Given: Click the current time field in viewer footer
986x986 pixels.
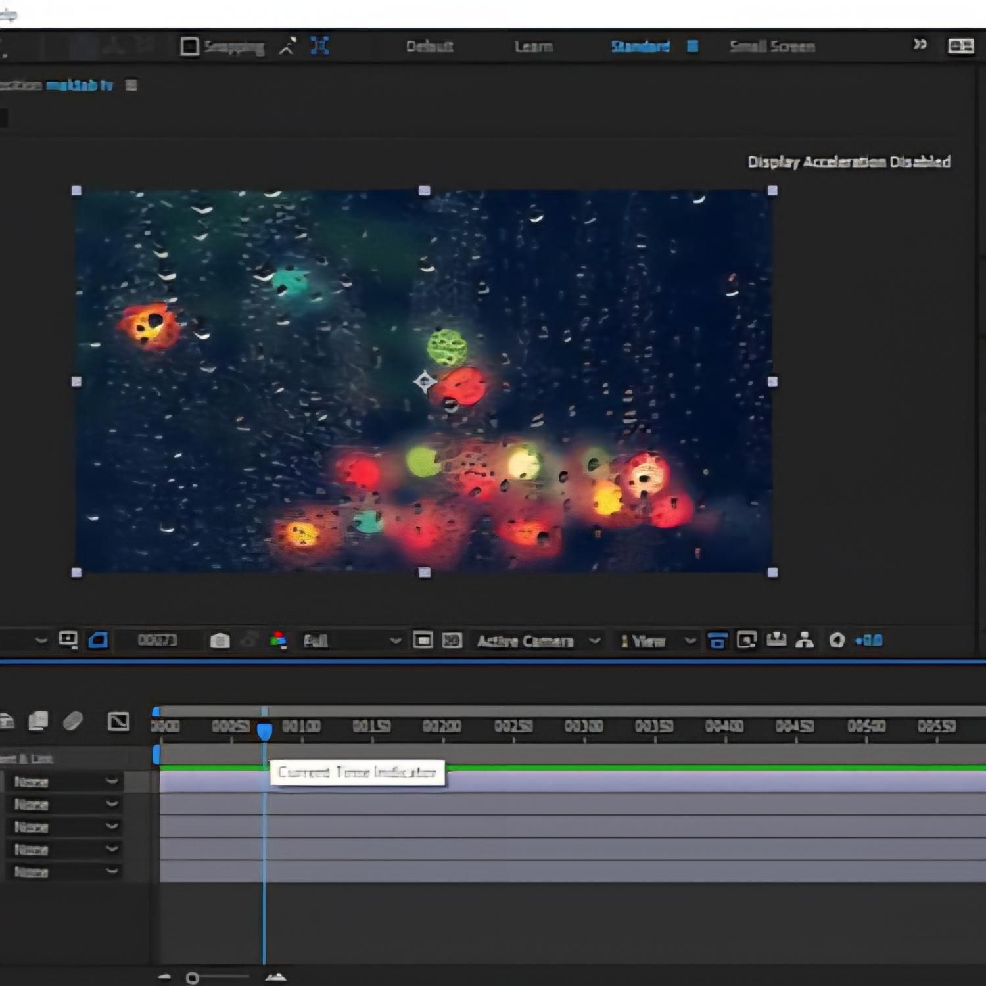Looking at the screenshot, I should (x=157, y=640).
